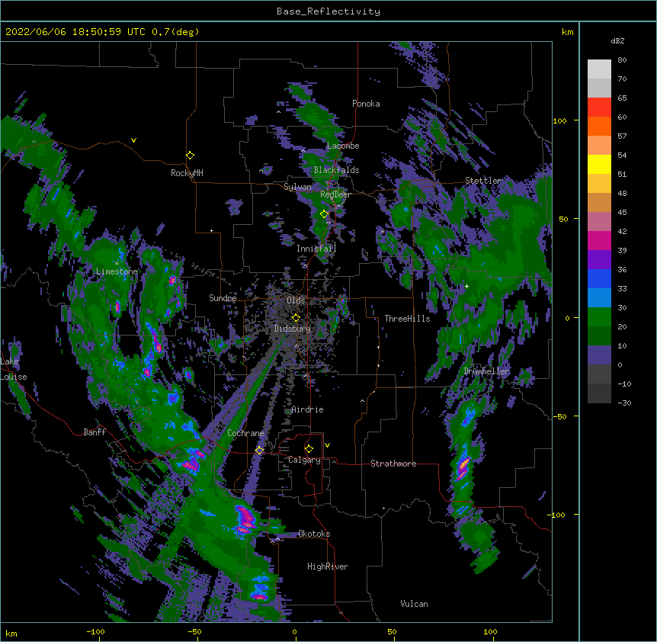Click the Banff town label
Image resolution: width=657 pixels, height=642 pixels.
pyautogui.click(x=95, y=432)
